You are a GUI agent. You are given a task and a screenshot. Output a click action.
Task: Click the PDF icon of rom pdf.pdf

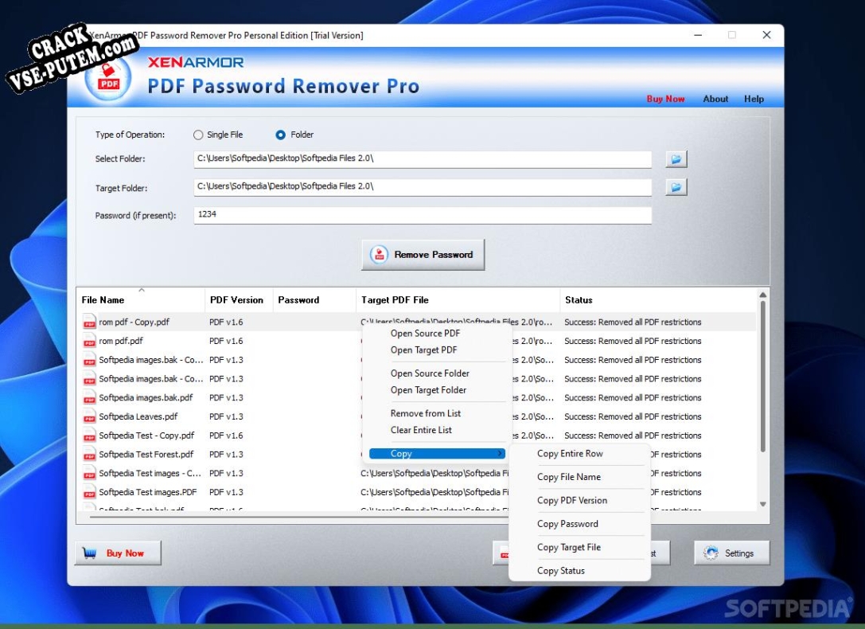tap(89, 342)
